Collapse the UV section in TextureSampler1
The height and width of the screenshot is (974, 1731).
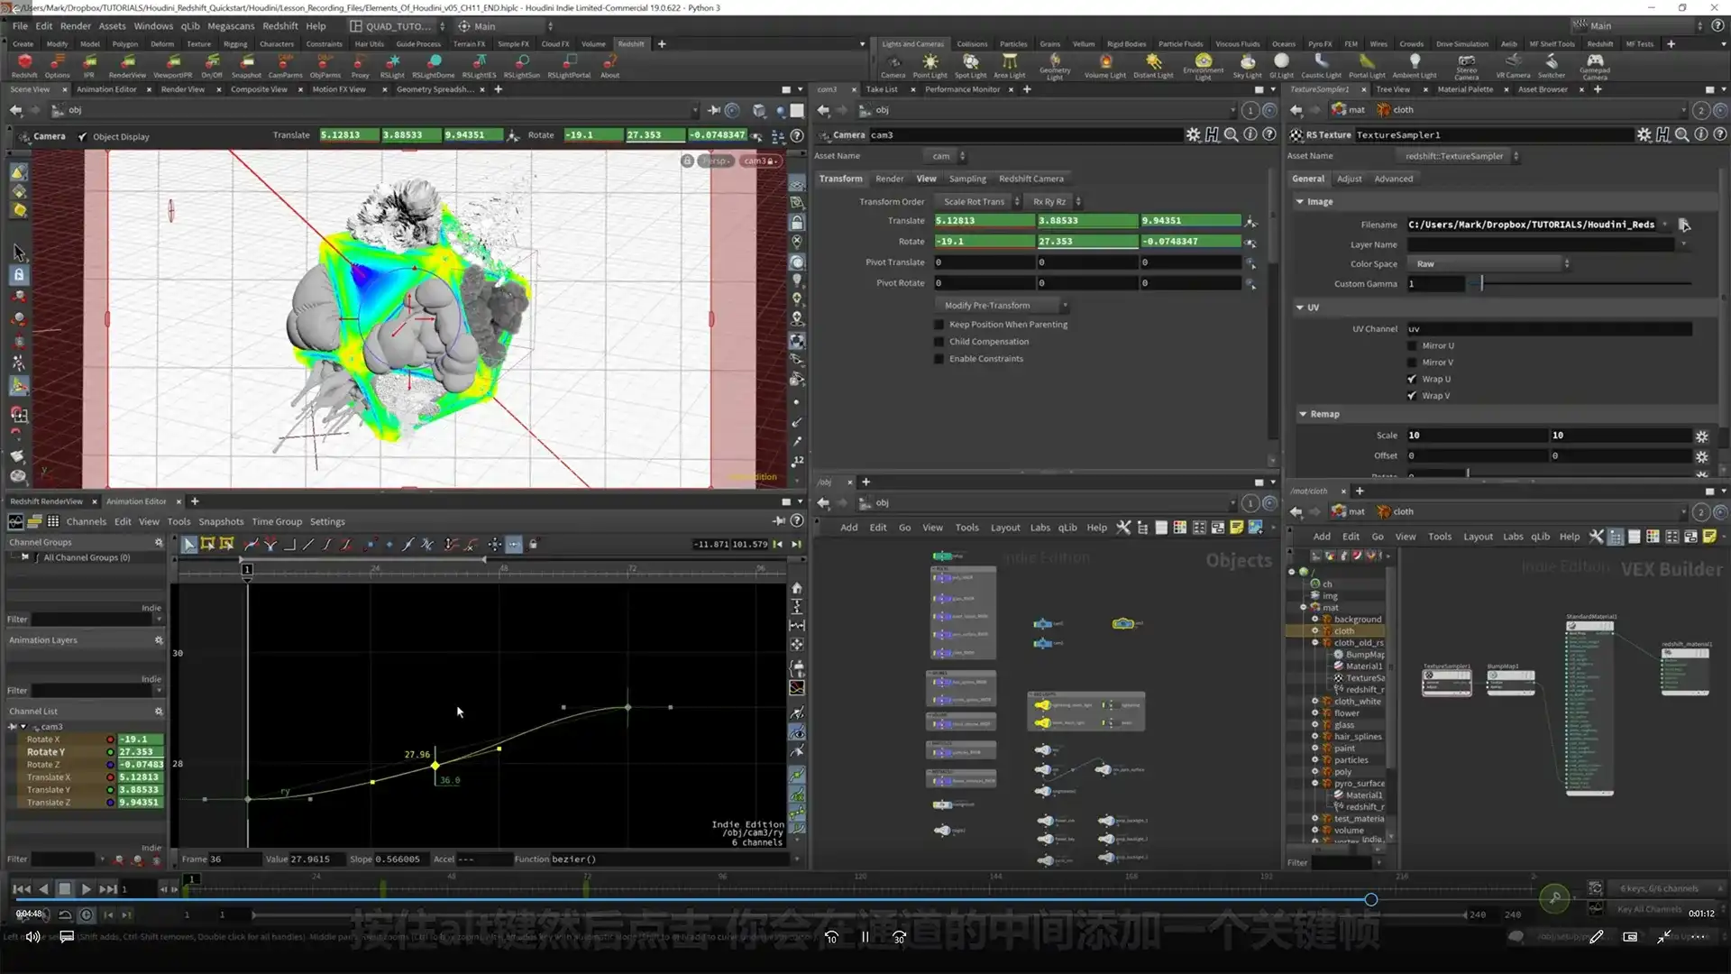pyautogui.click(x=1299, y=307)
